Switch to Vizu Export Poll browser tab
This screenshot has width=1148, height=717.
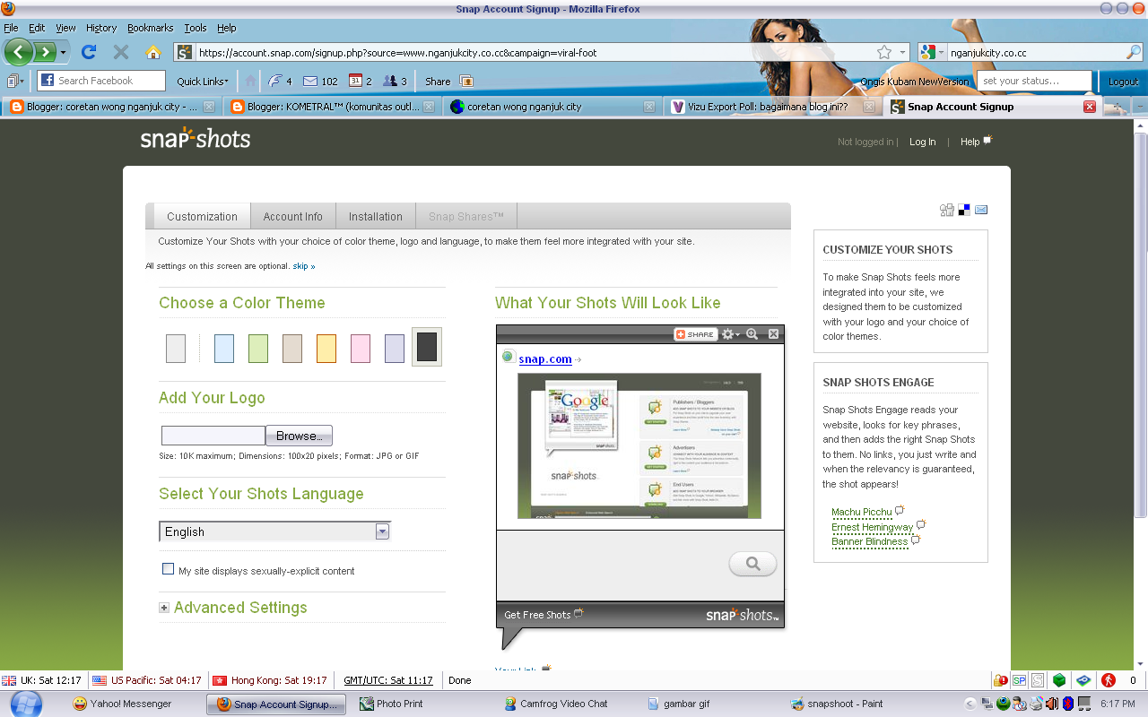tap(771, 107)
